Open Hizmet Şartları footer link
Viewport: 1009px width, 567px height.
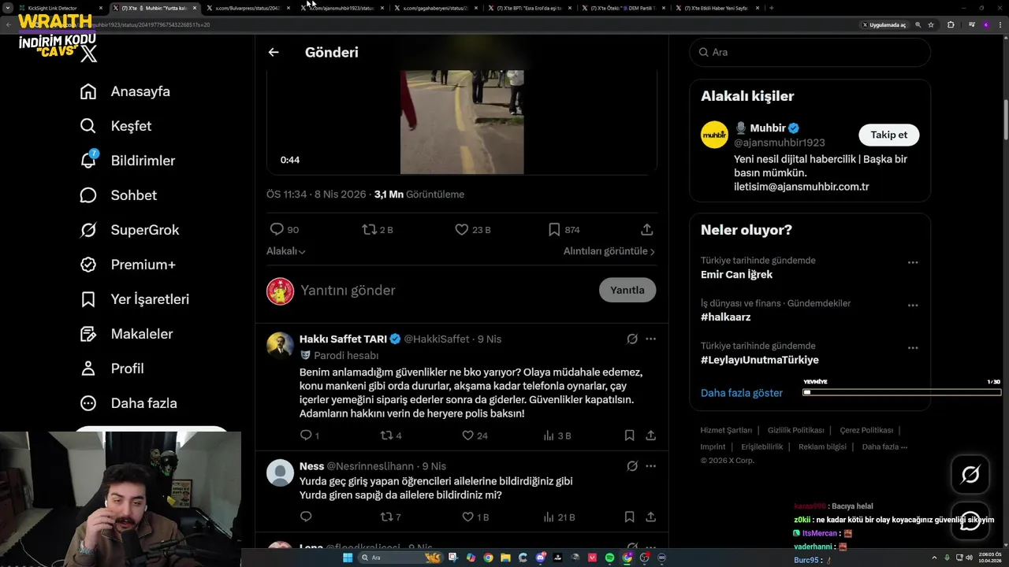tap(726, 430)
